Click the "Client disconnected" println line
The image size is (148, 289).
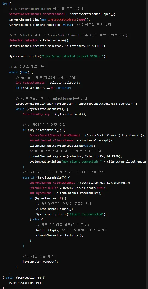point(71,214)
